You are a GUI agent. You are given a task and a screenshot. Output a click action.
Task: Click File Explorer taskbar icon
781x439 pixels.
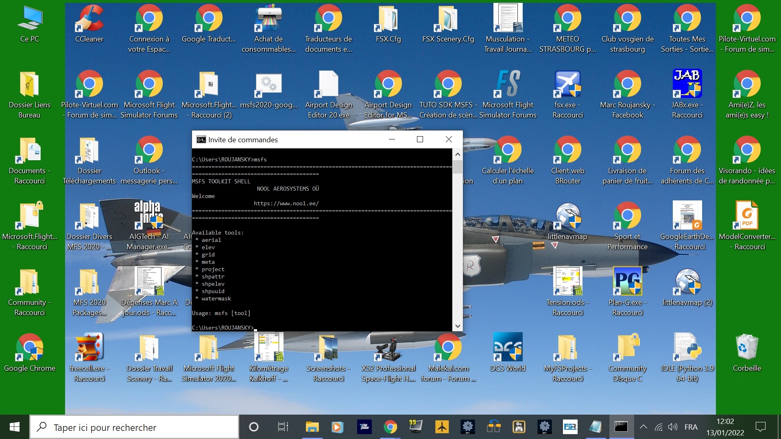click(312, 427)
